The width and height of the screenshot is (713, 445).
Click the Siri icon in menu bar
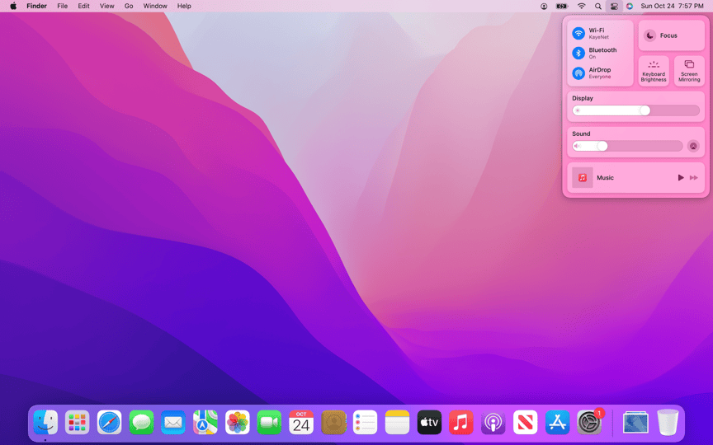coord(630,6)
